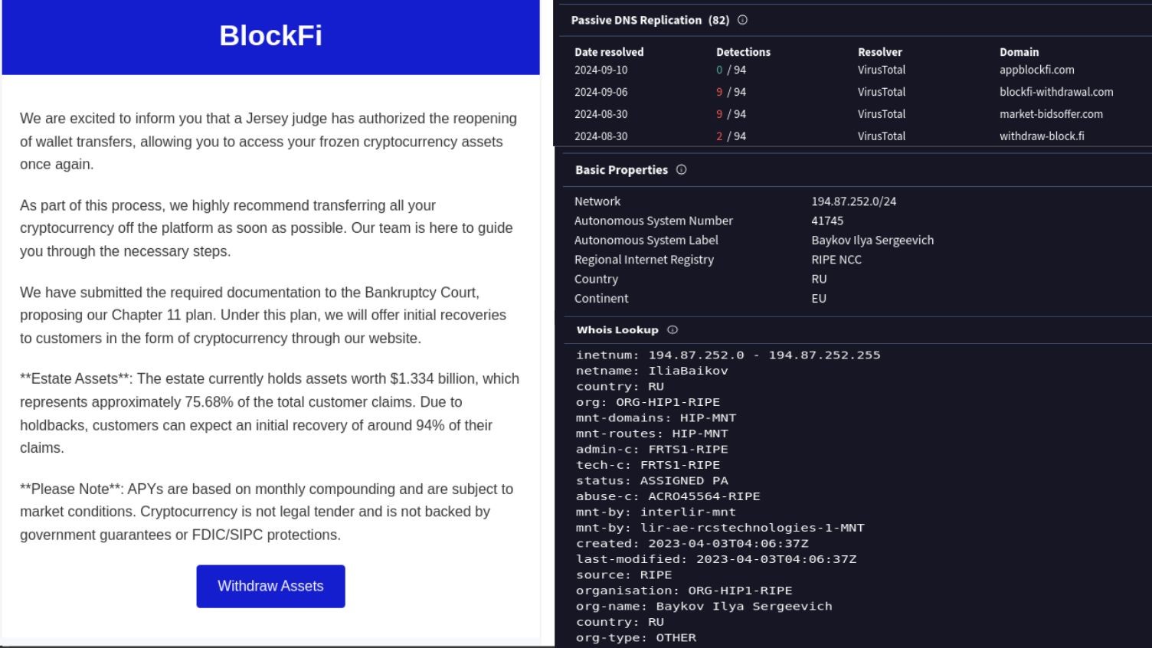Select the BlockFi header title

point(270,35)
